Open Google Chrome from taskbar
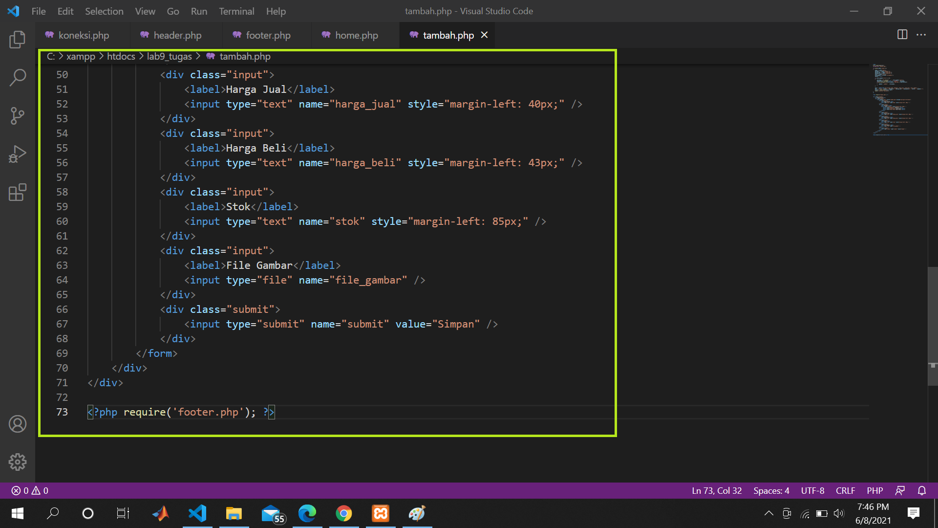 pyautogui.click(x=344, y=513)
